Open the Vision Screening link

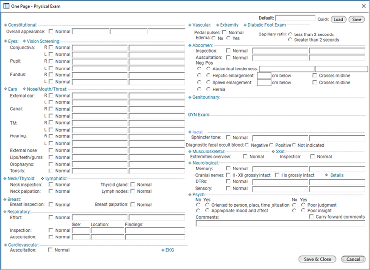point(43,41)
